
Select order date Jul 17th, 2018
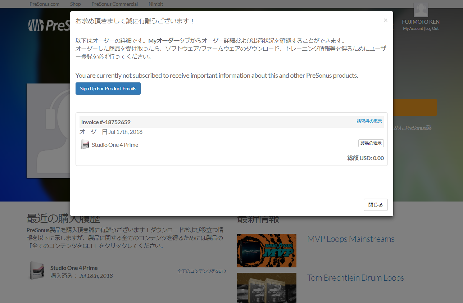111,132
